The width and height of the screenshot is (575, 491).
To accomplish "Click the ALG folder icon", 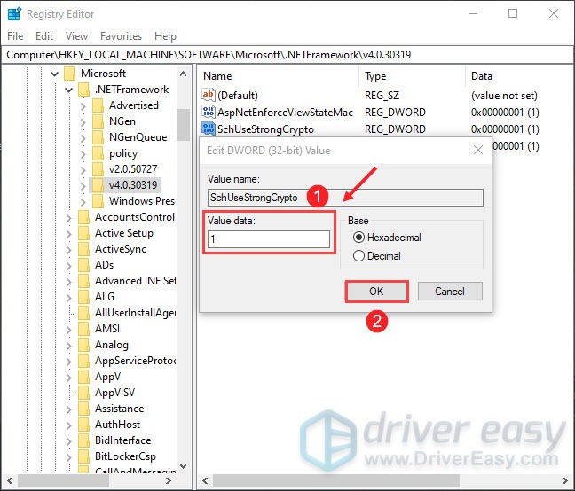I will [83, 297].
